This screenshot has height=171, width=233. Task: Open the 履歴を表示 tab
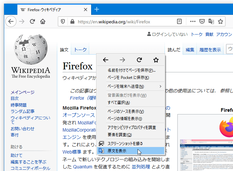click(210, 50)
